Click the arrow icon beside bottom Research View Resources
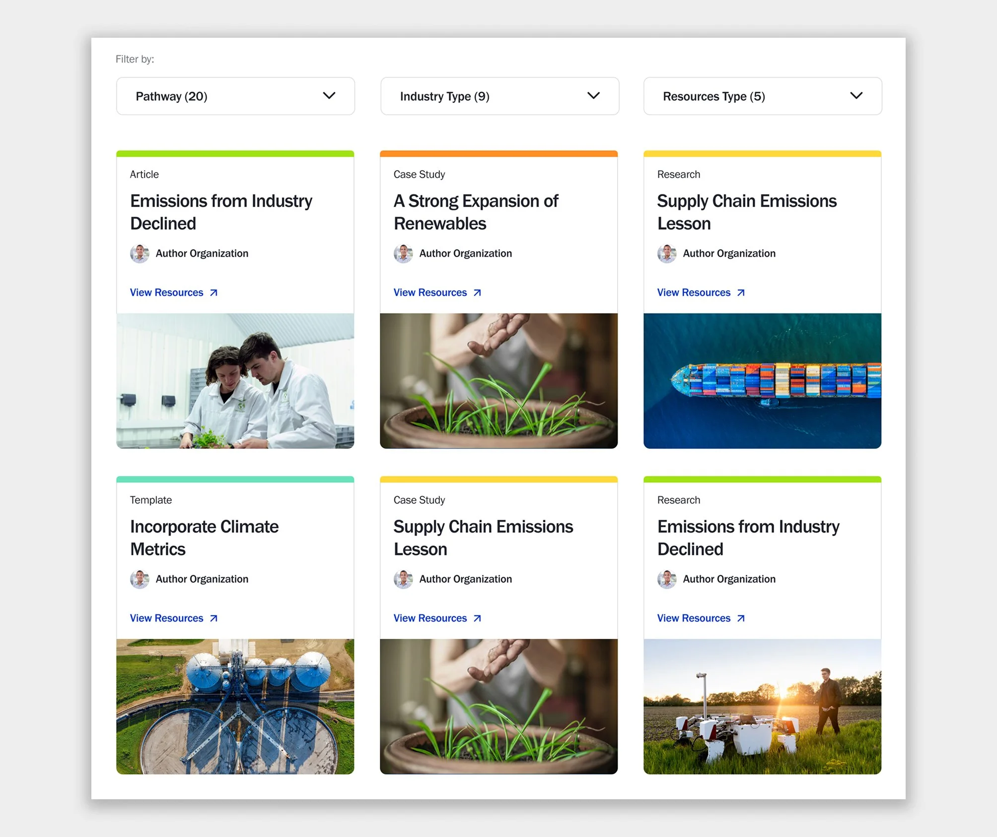This screenshot has height=837, width=997. tap(741, 619)
